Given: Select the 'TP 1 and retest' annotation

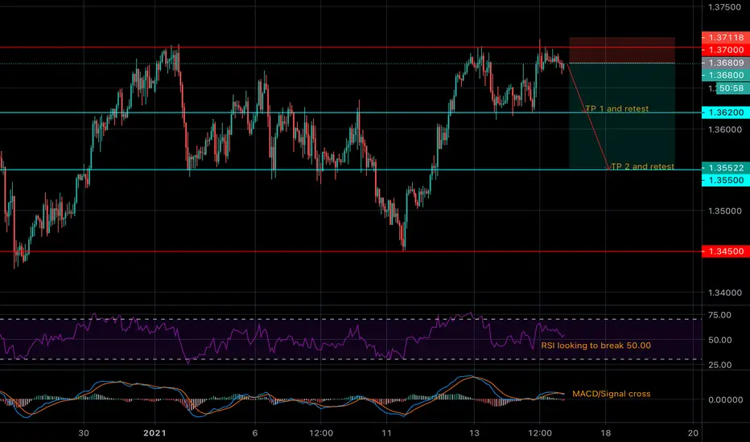Looking at the screenshot, I should point(617,108).
